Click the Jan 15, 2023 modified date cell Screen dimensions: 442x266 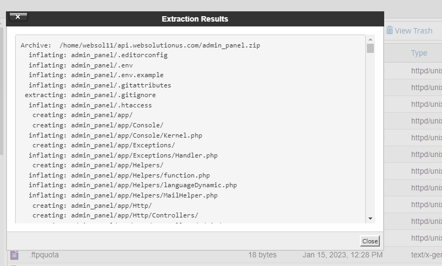click(343, 255)
